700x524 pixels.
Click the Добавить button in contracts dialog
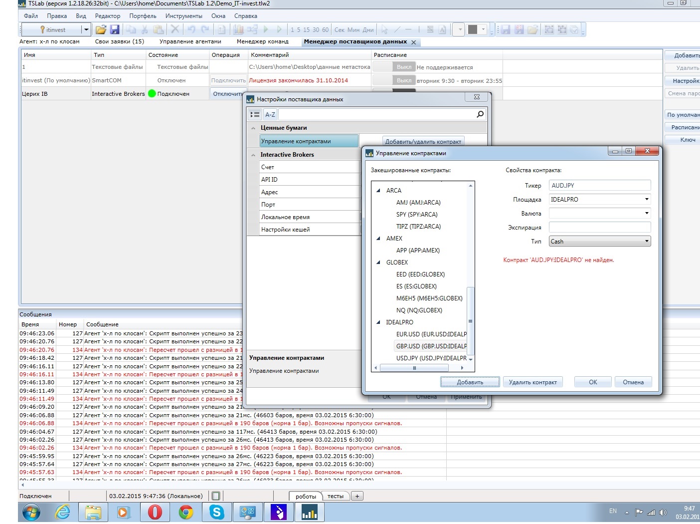470,382
